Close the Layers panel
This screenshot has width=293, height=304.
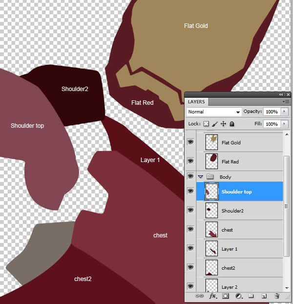click(288, 94)
